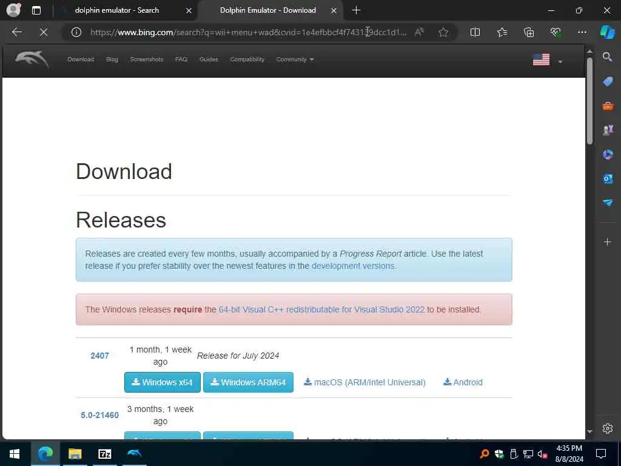Open a new tab with plus button
621x466 pixels.
tap(356, 10)
